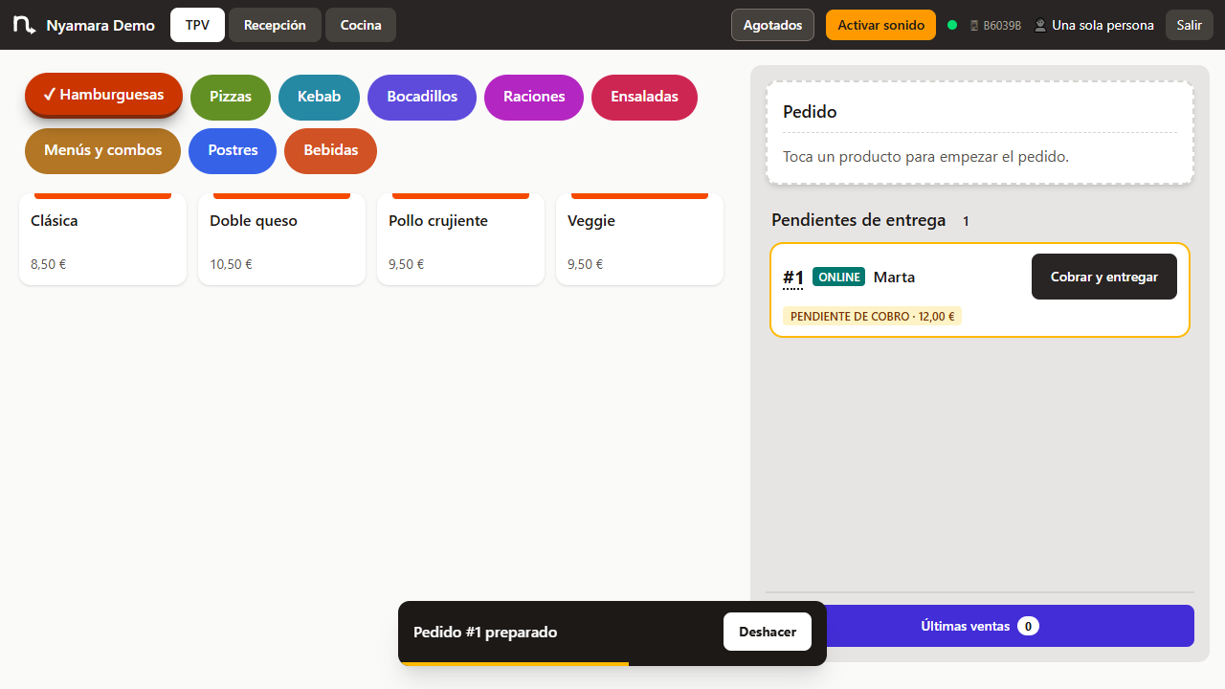Screen dimensions: 1225x689
Task: Select the Menús y combos category
Action: (102, 151)
